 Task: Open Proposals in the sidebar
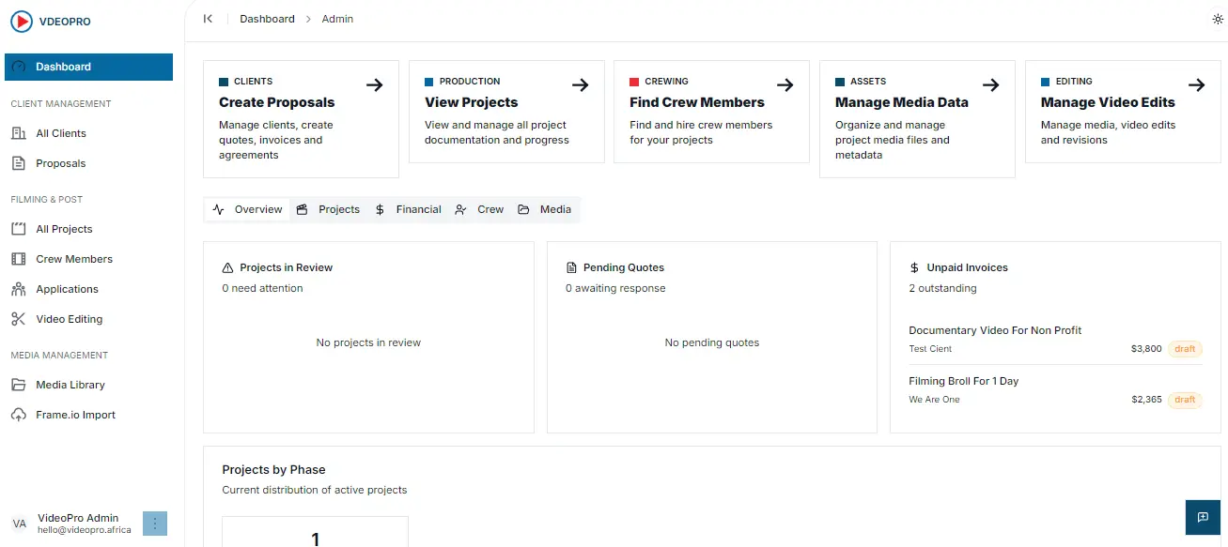tap(89, 163)
